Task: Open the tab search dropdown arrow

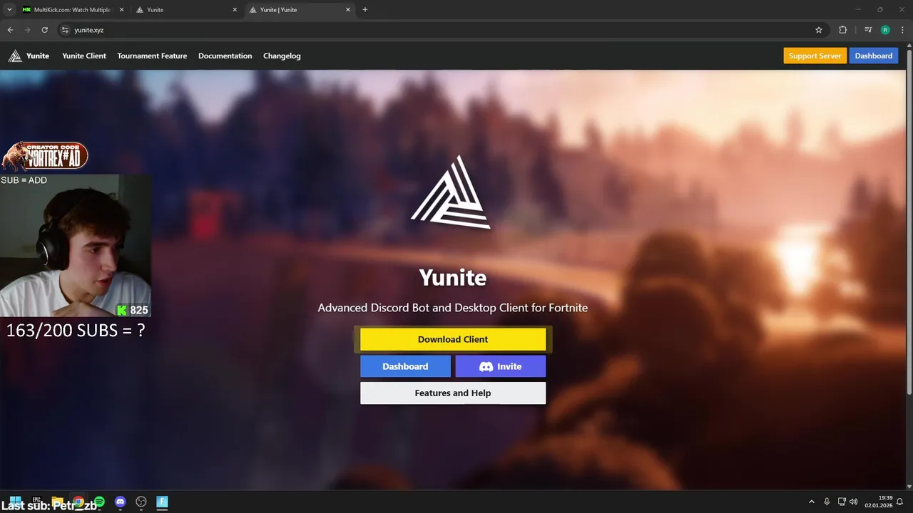Action: (x=9, y=10)
